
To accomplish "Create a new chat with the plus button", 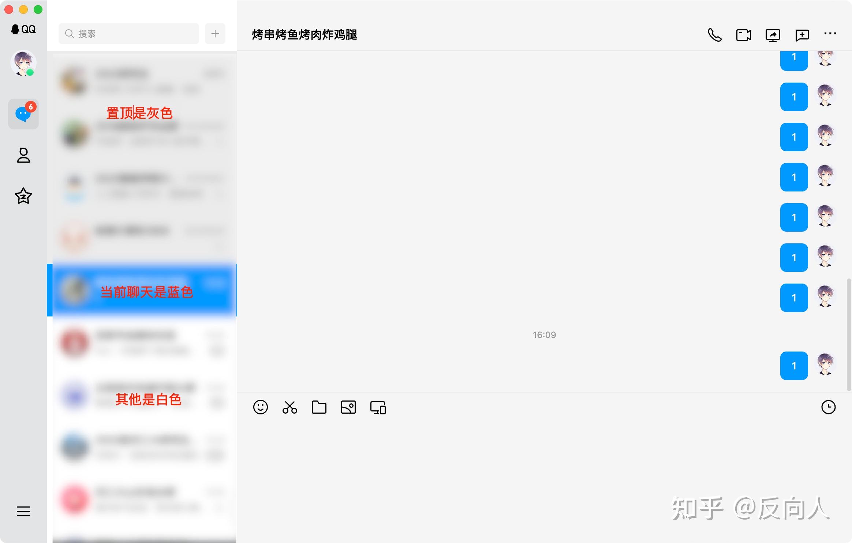I will pyautogui.click(x=215, y=33).
